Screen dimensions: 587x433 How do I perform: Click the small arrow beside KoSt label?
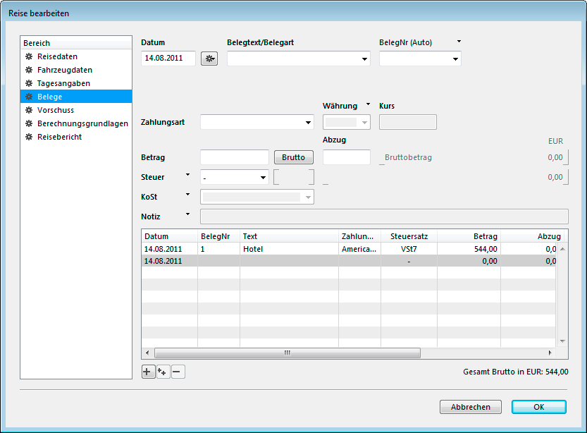187,195
